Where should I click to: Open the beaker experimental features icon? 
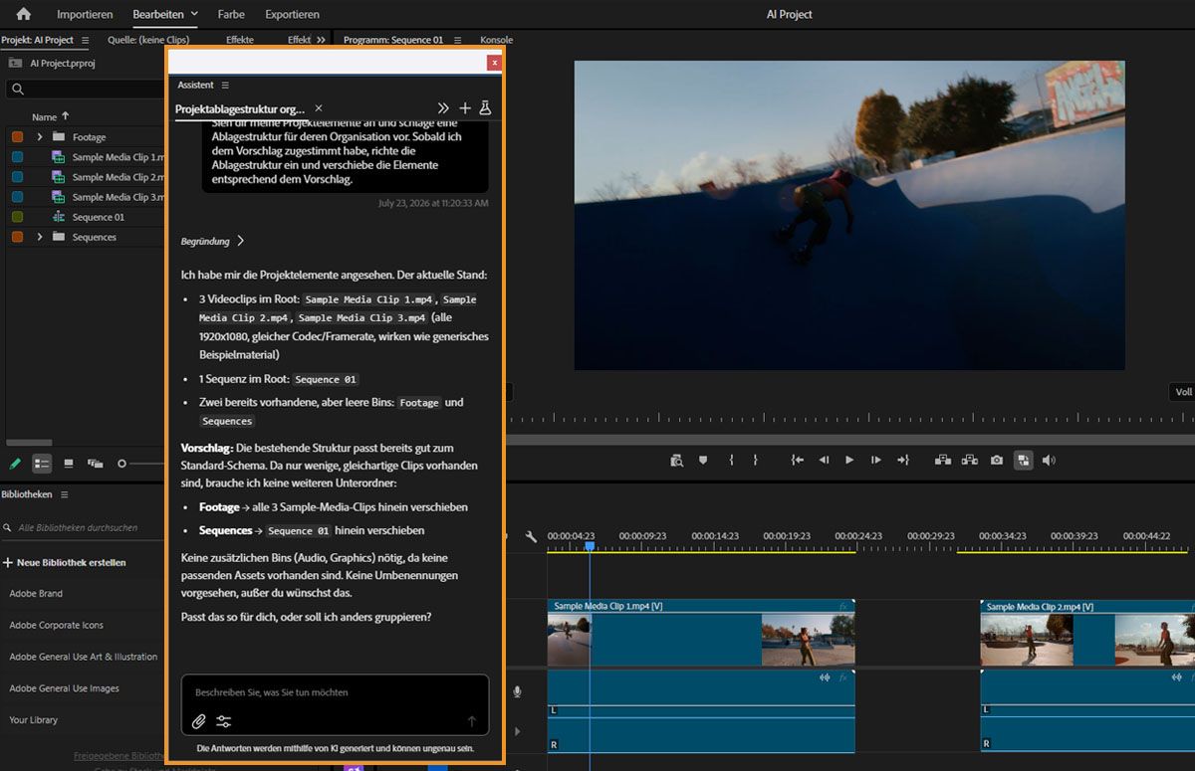pyautogui.click(x=486, y=108)
